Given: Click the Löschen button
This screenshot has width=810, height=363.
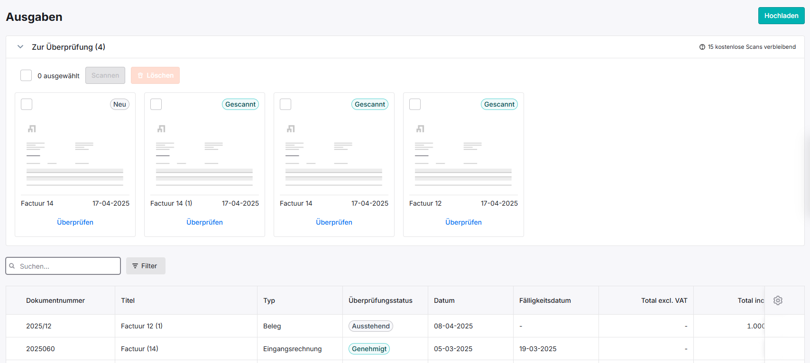Looking at the screenshot, I should pos(155,75).
